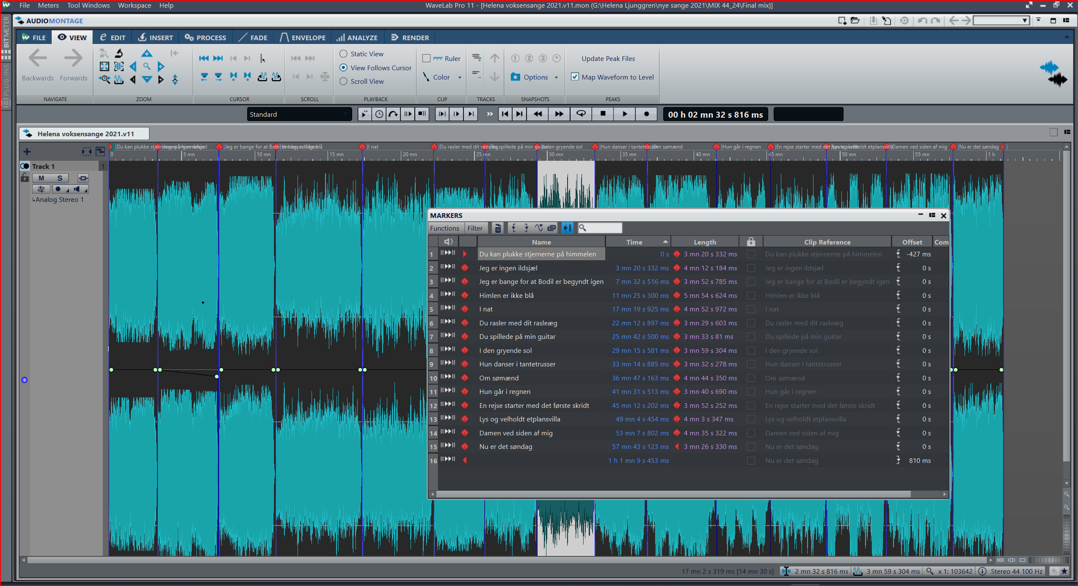Toggle the Loop playback icon
Image resolution: width=1078 pixels, height=586 pixels.
[x=581, y=114]
